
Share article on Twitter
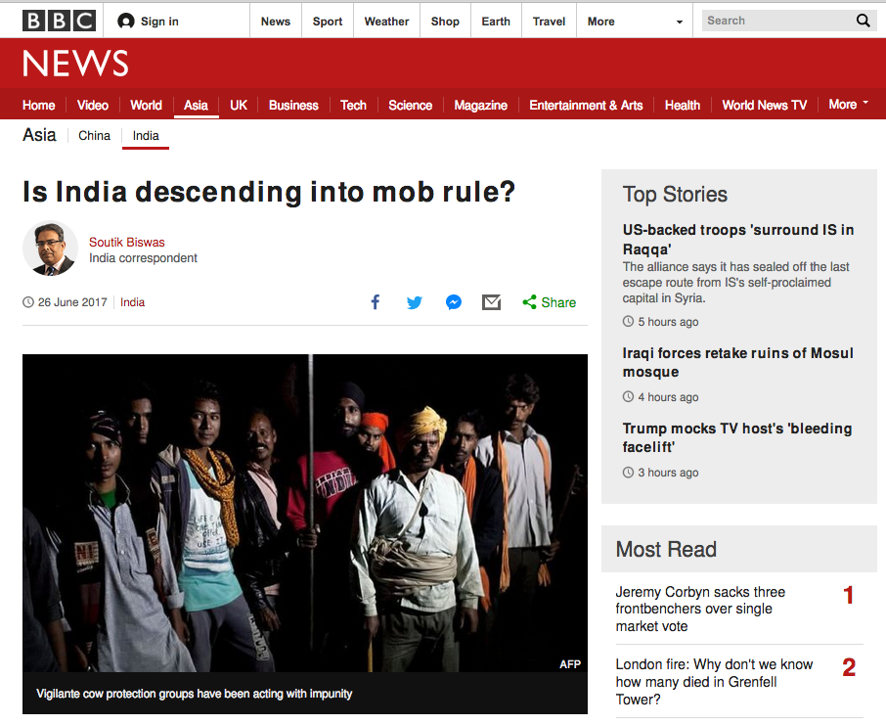pos(414,302)
